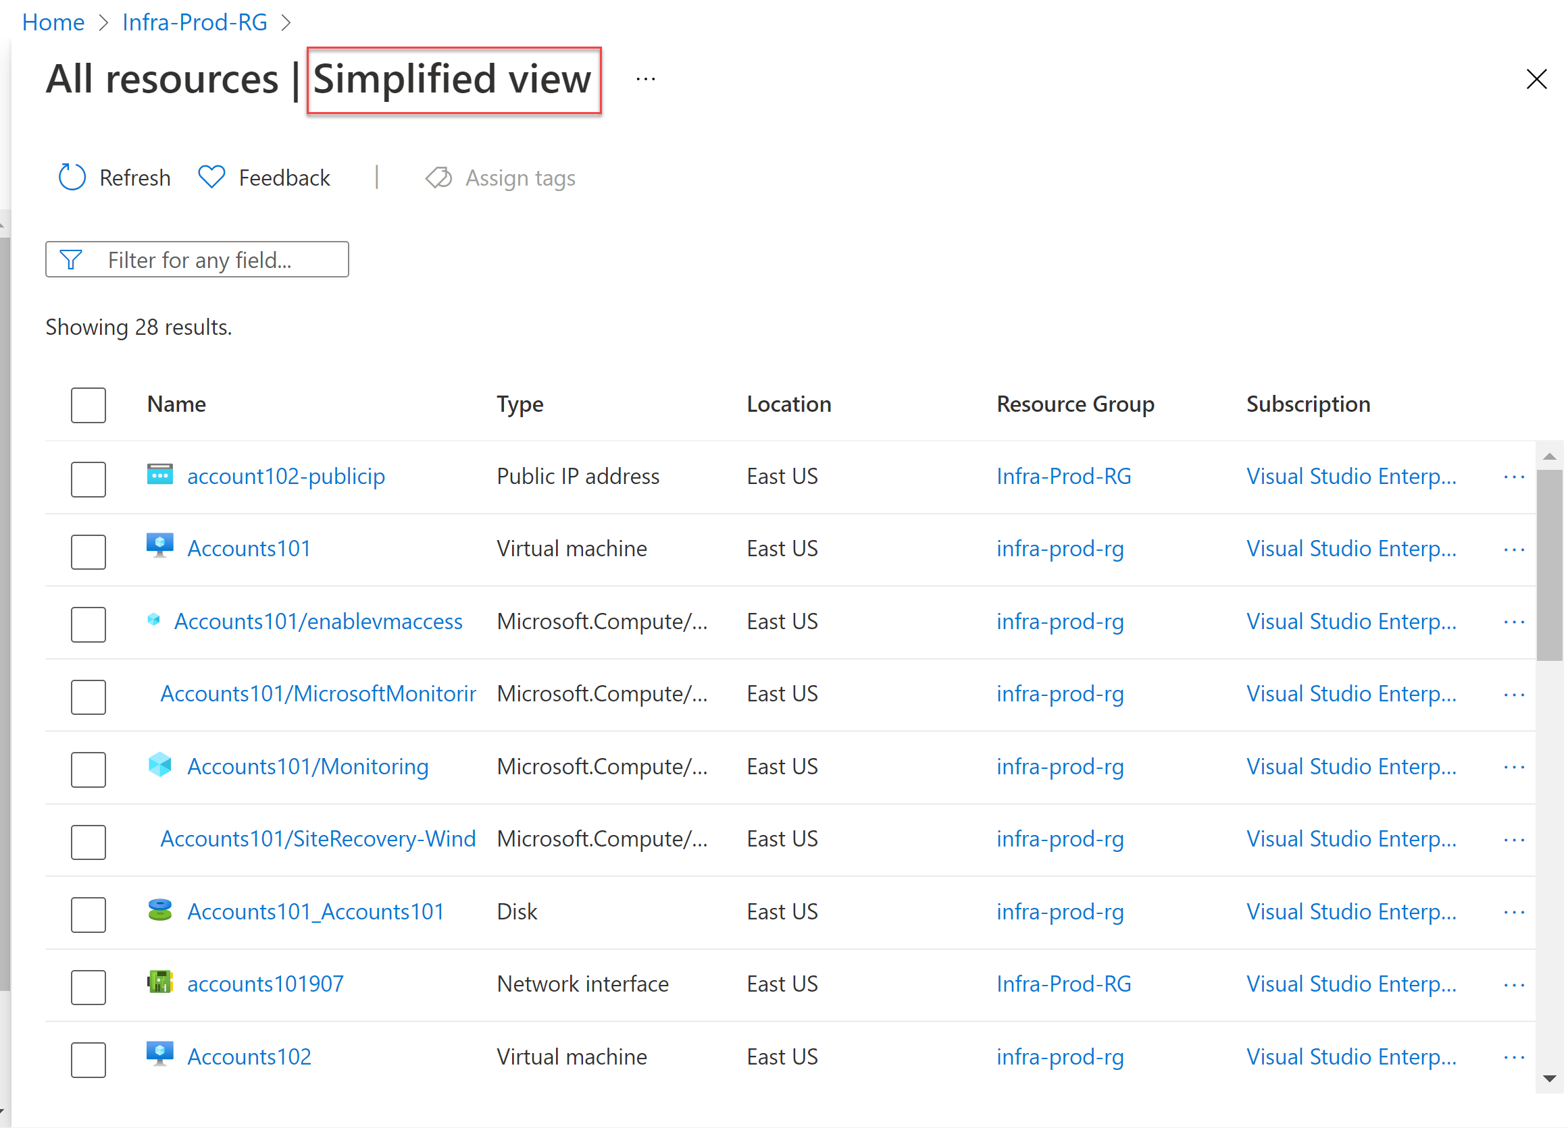Open more options for Accounts102 row
This screenshot has height=1128, width=1568.
1514,1057
